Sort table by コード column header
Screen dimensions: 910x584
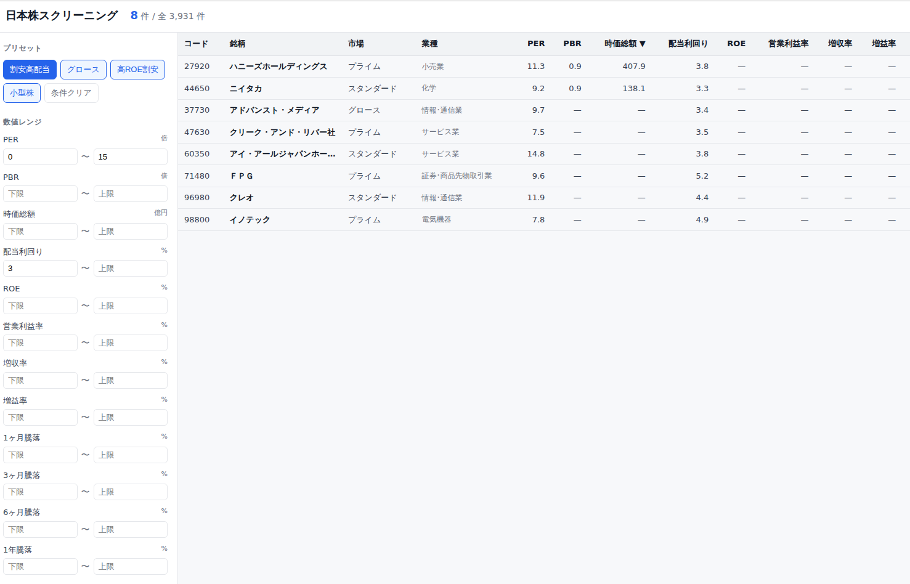197,44
